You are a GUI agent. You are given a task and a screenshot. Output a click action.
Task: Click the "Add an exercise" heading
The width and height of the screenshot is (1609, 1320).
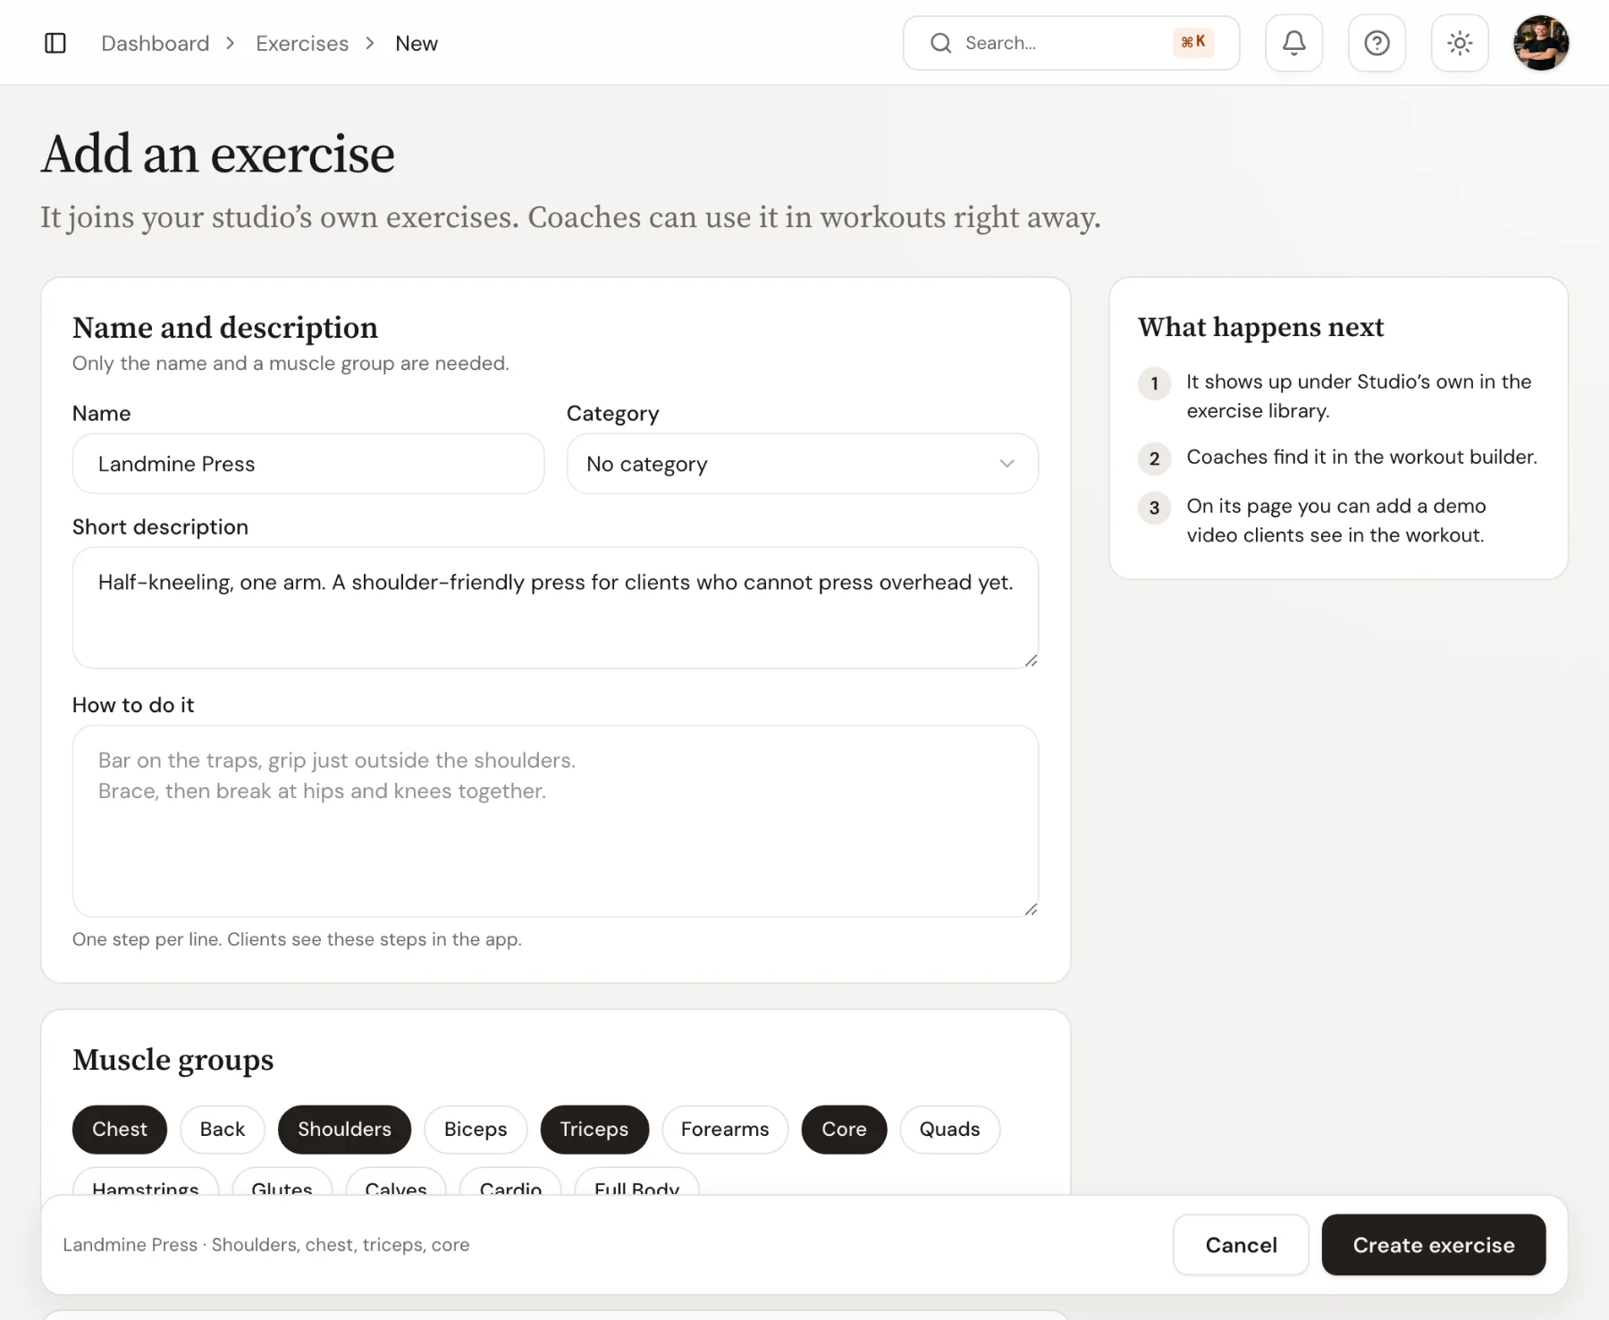click(x=218, y=154)
